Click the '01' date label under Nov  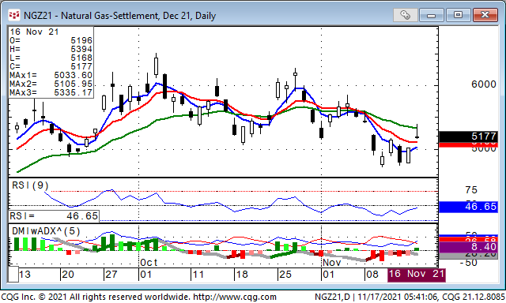click(329, 275)
